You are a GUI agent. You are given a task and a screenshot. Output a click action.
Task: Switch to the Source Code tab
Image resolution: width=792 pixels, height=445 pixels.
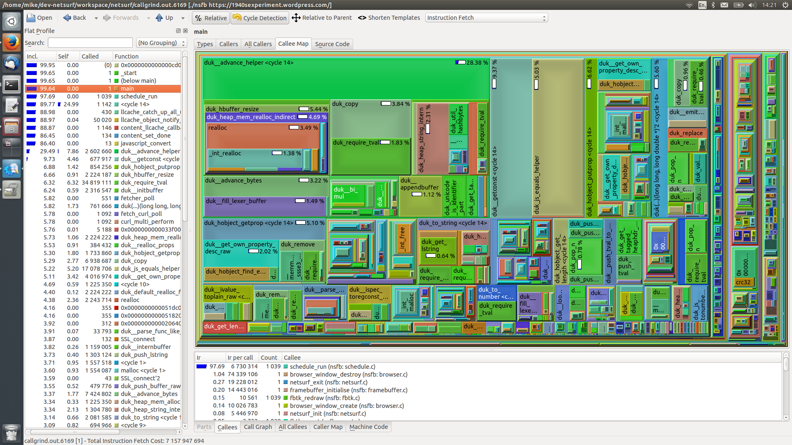tap(332, 44)
